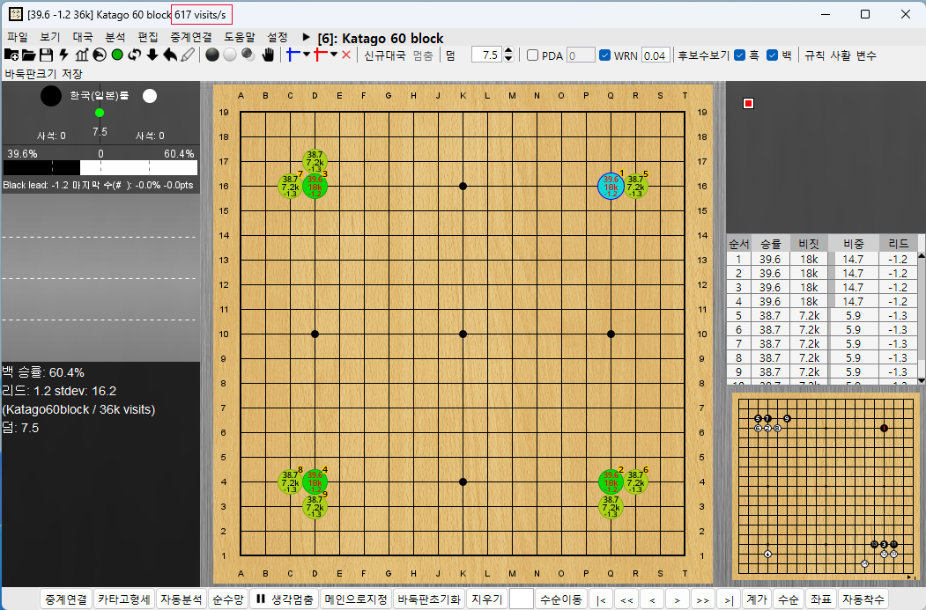
Task: Select alternating black-white stones tool
Action: pos(248,55)
